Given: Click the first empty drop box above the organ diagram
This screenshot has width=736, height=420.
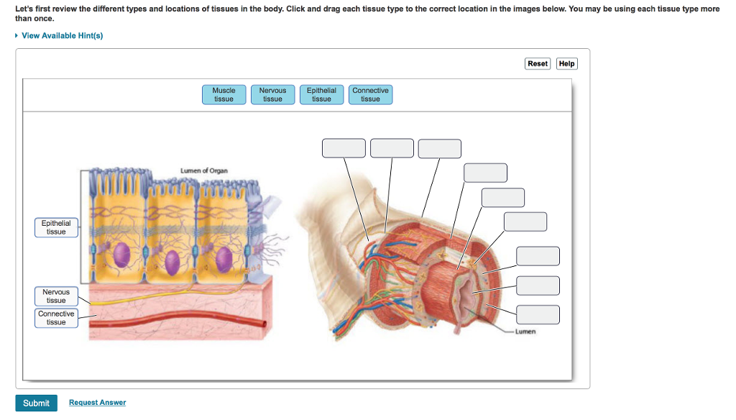Looking at the screenshot, I should [344, 148].
